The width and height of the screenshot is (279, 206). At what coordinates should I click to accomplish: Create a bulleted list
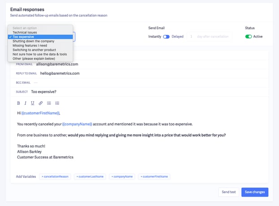pos(49,103)
